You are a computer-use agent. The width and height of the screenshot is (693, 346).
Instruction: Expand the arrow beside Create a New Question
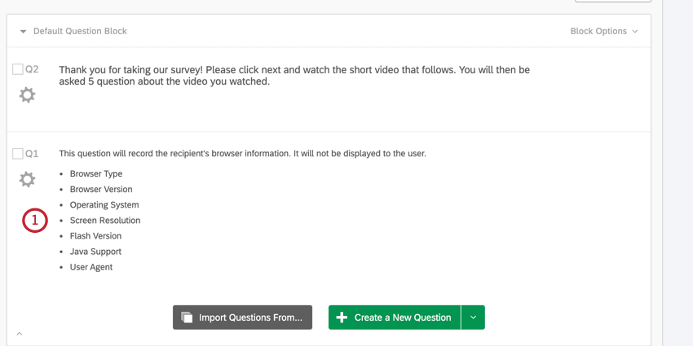click(x=473, y=318)
